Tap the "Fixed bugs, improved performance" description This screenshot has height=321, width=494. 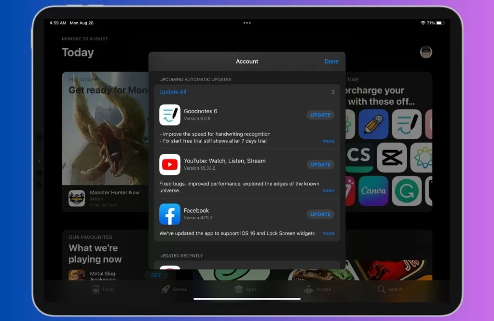click(239, 187)
